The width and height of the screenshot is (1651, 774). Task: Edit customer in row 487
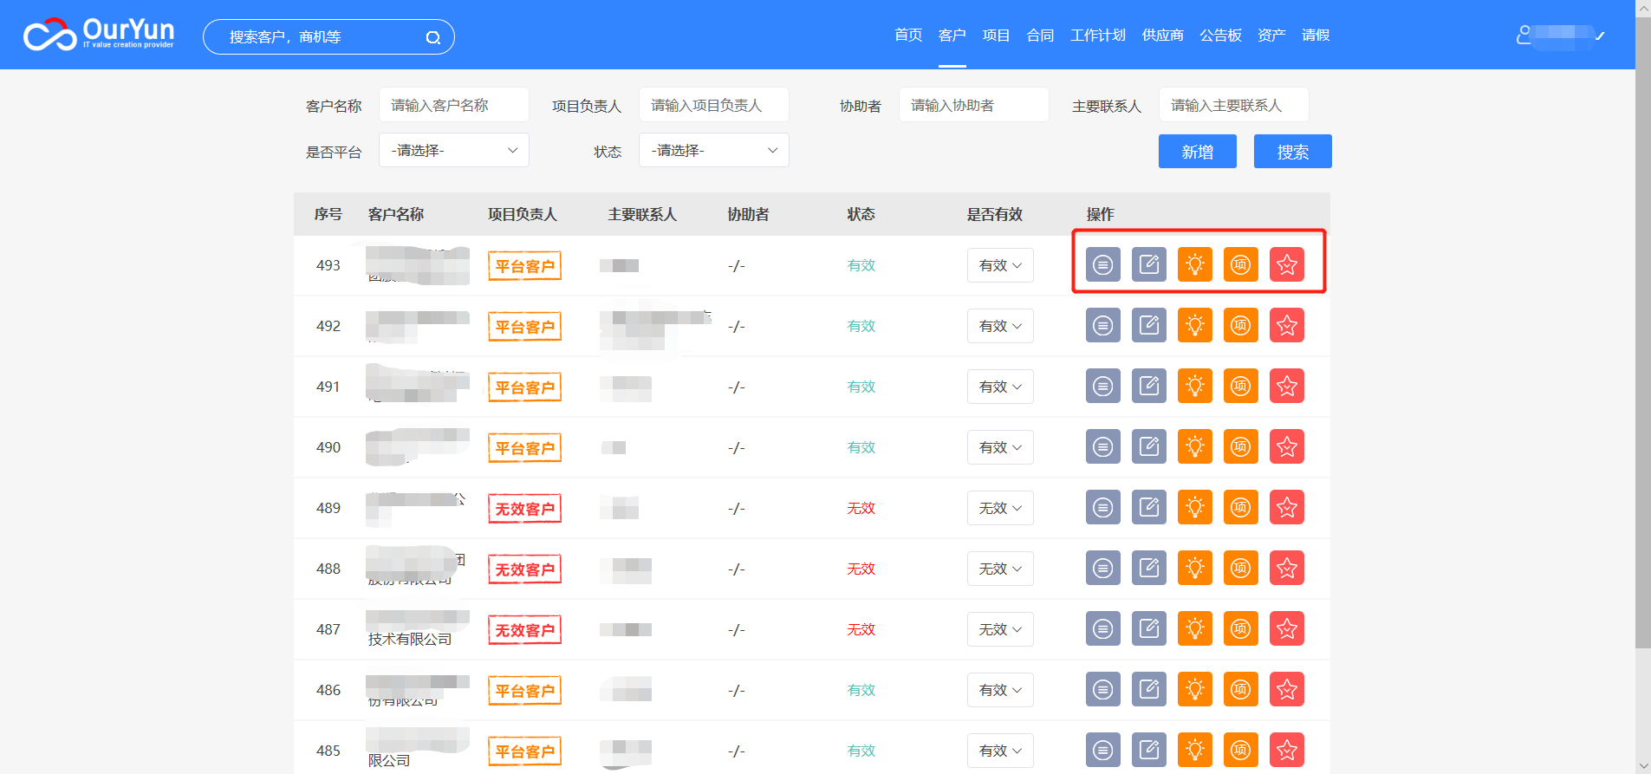pyautogui.click(x=1149, y=629)
